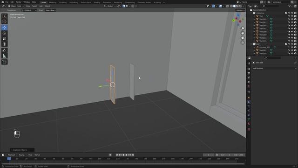Click current frame playhead marker
The image size is (298, 168).
click(9, 159)
